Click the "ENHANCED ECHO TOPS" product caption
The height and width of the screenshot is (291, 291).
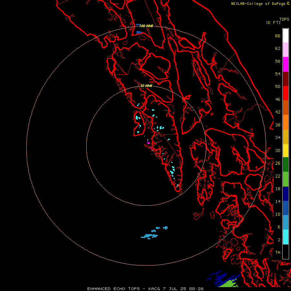tap(113, 289)
